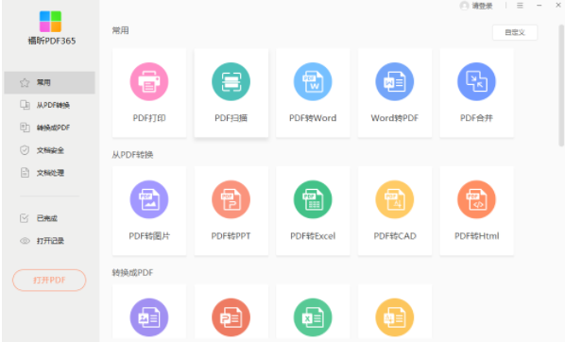Image resolution: width=565 pixels, height=342 pixels.
Task: Click the 福昕PDF365 colorful logo
Action: pos(50,22)
